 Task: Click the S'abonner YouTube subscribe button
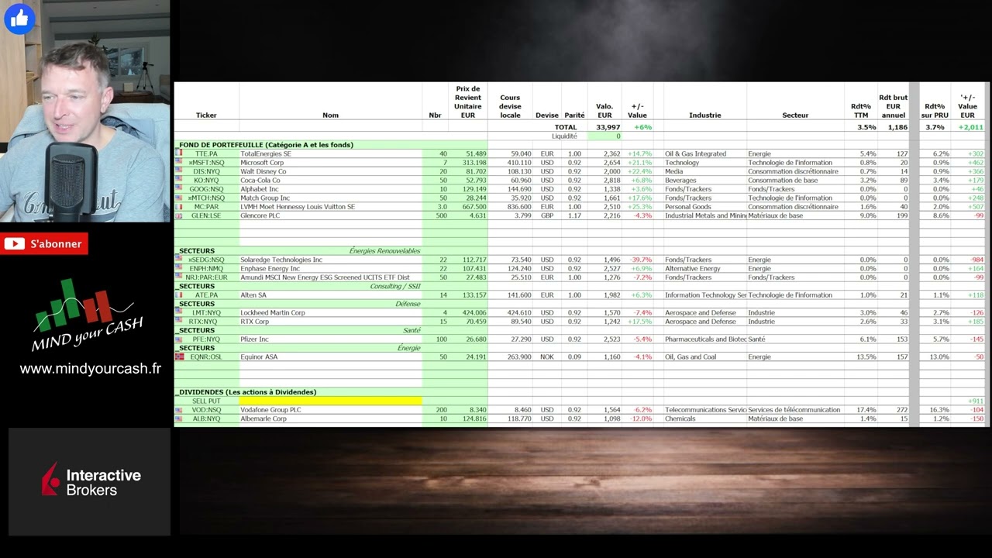pos(44,244)
